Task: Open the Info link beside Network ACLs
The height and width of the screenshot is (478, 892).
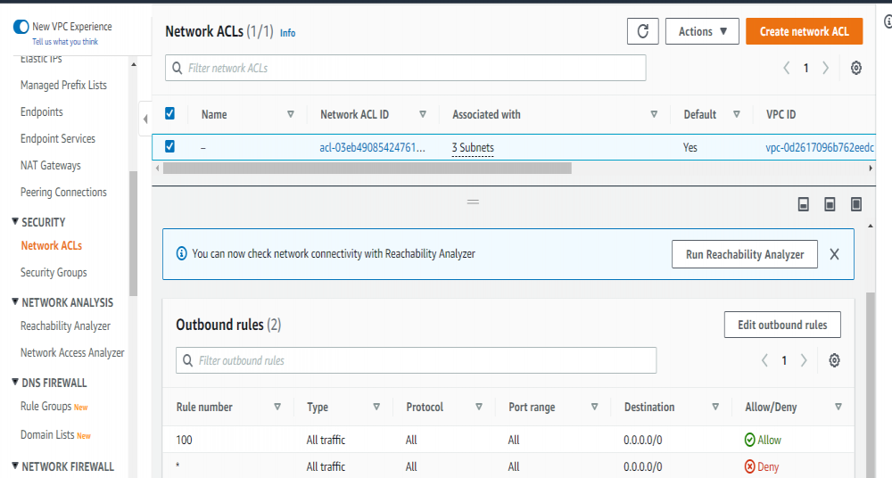Action: click(x=287, y=33)
